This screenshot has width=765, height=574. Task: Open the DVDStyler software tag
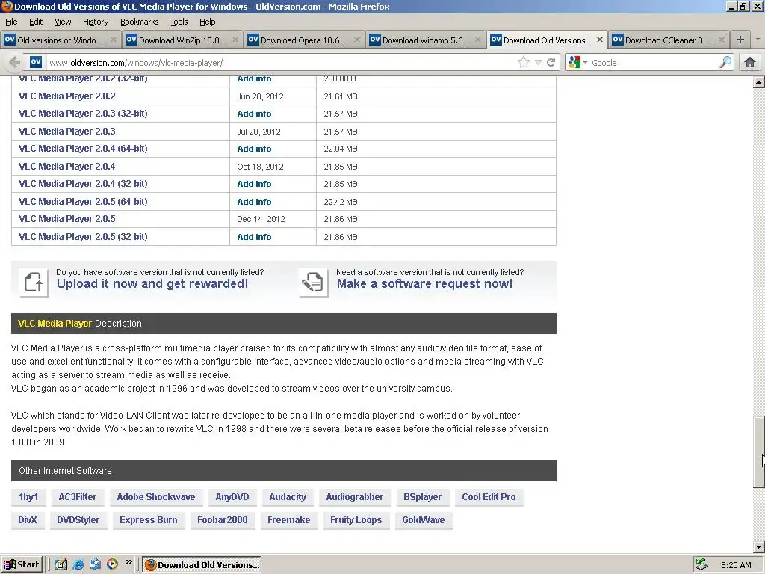point(78,520)
